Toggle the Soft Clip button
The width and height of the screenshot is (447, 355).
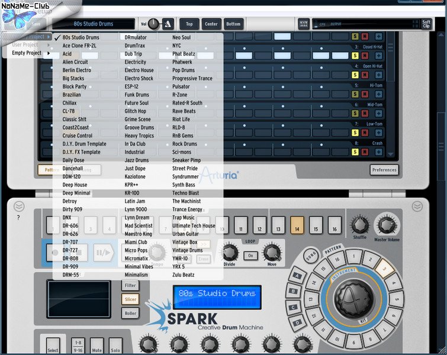coord(426,24)
